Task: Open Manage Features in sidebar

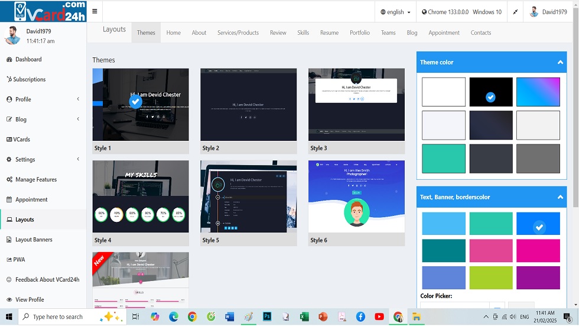Action: pyautogui.click(x=35, y=179)
